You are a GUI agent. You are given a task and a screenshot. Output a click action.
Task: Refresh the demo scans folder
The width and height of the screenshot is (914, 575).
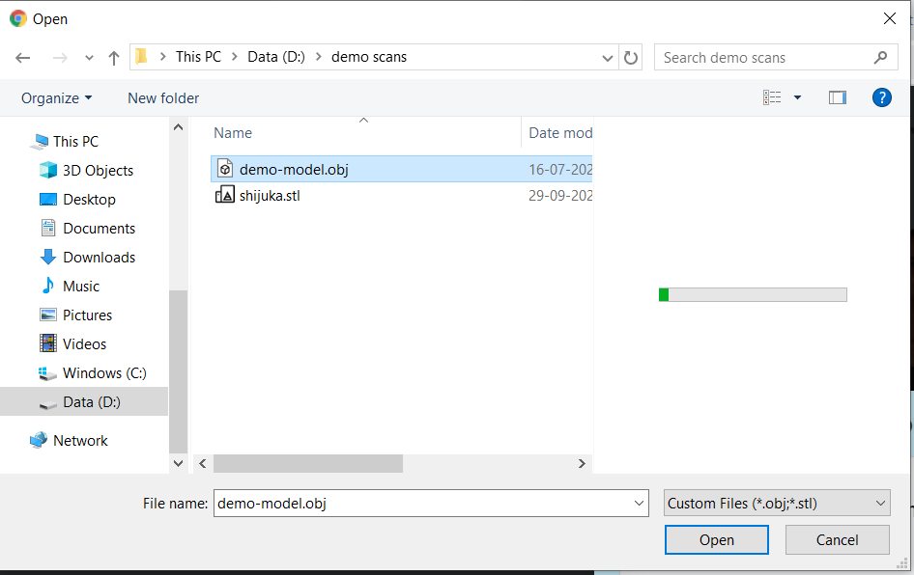(631, 58)
